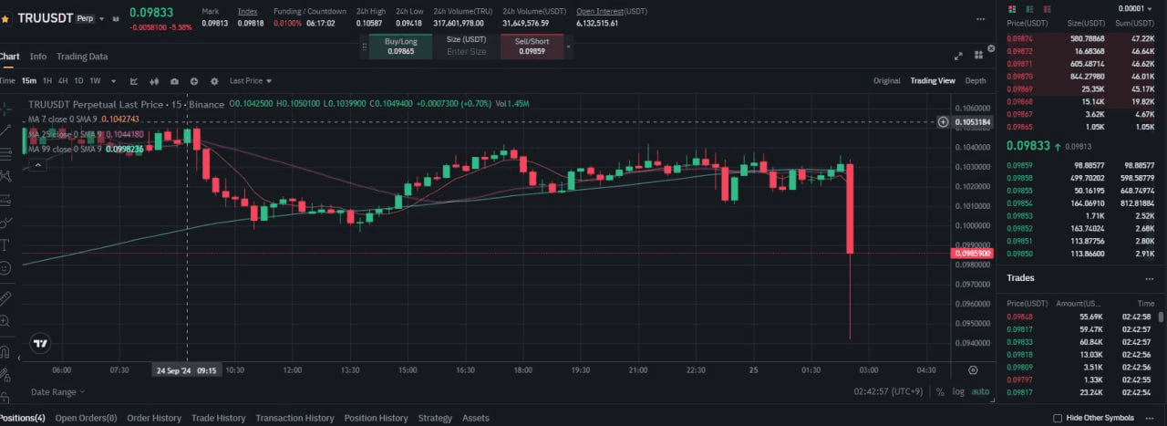This screenshot has width=1167, height=426.
Task: Select the ruler measure tool
Action: pyautogui.click(x=5, y=297)
